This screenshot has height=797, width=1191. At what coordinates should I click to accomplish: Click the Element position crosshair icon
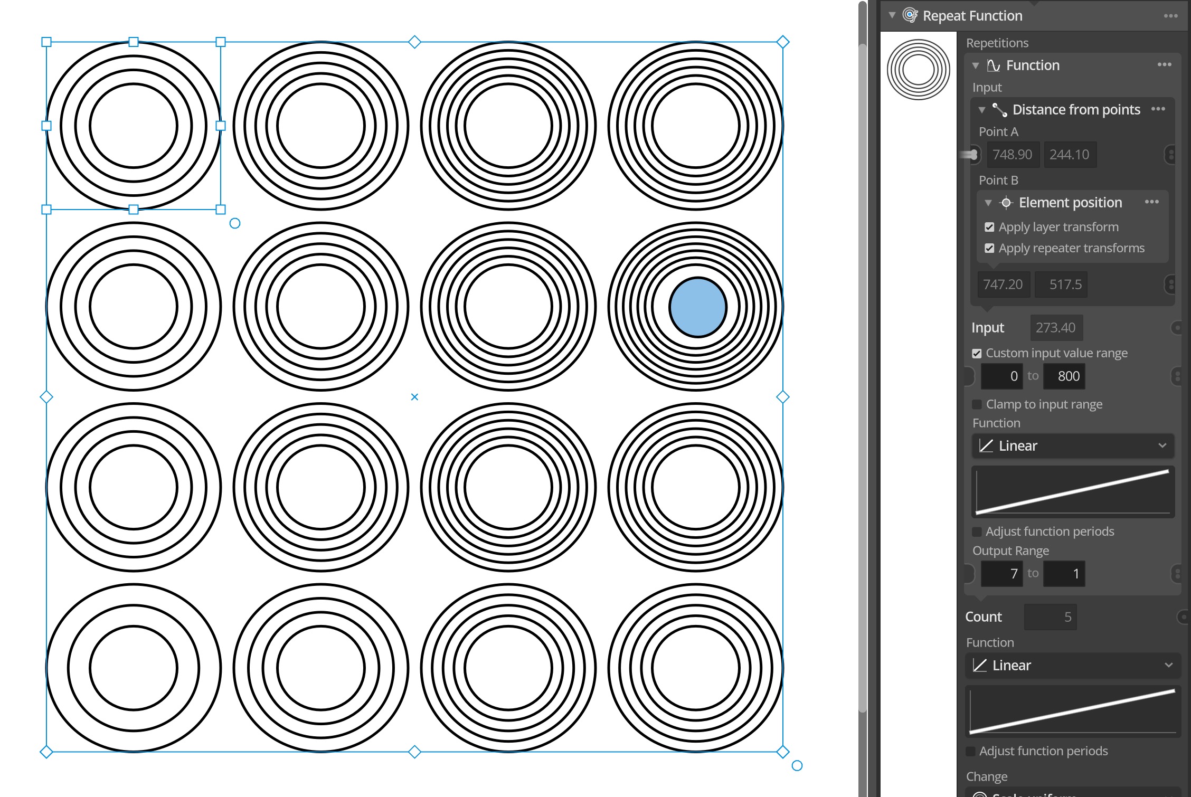1006,203
